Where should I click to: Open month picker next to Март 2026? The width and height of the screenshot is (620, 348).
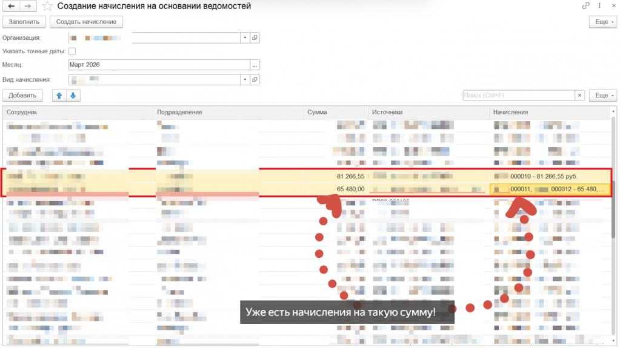[255, 65]
